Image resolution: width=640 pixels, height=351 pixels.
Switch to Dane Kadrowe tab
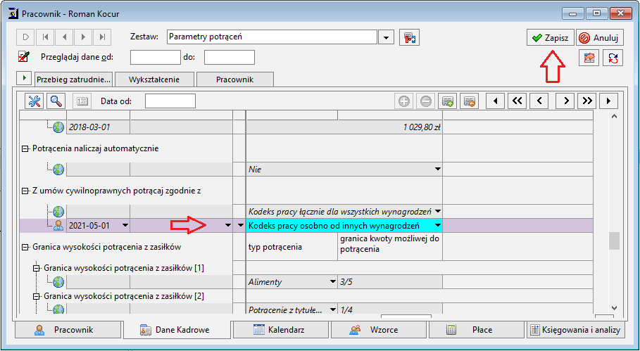pos(176,330)
